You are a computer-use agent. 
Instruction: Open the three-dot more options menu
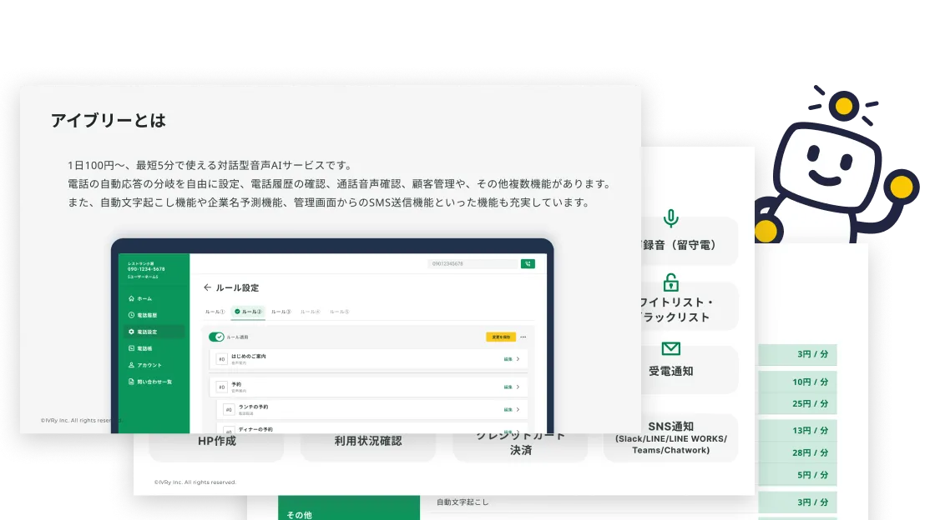tap(523, 337)
